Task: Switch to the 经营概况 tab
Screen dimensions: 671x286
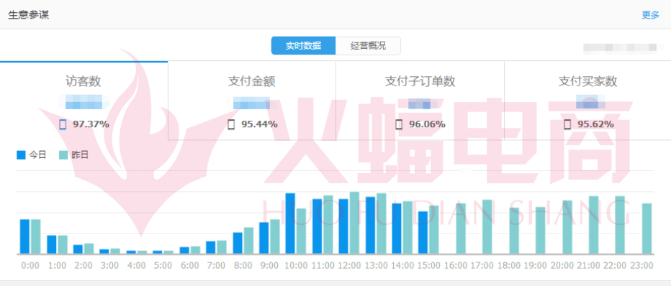Action: pyautogui.click(x=368, y=46)
